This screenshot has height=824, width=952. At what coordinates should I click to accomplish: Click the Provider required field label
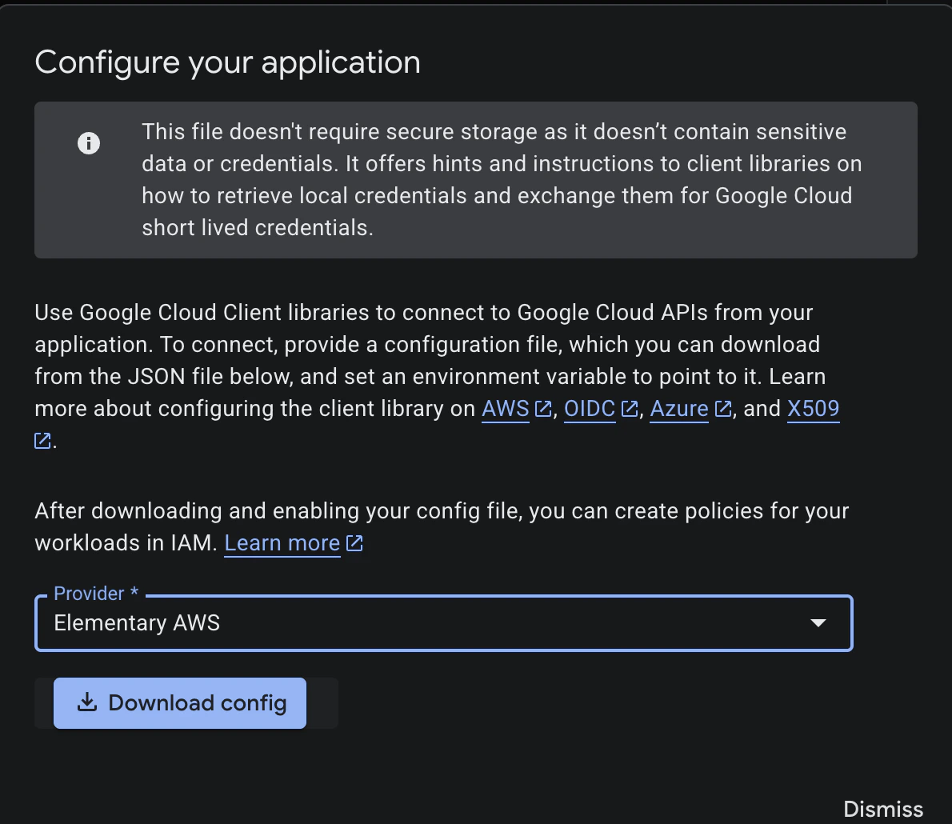(x=94, y=593)
